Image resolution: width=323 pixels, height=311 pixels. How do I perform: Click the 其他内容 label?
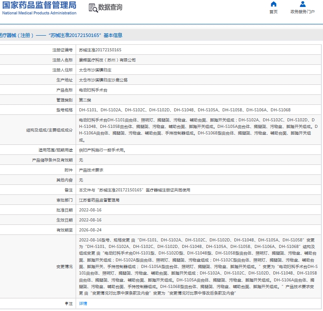click(x=64, y=180)
